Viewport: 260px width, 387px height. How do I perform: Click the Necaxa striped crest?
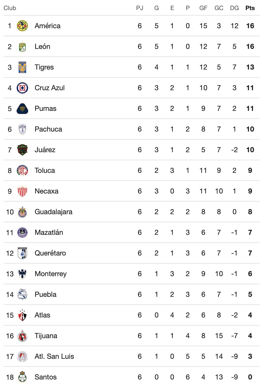click(22, 191)
